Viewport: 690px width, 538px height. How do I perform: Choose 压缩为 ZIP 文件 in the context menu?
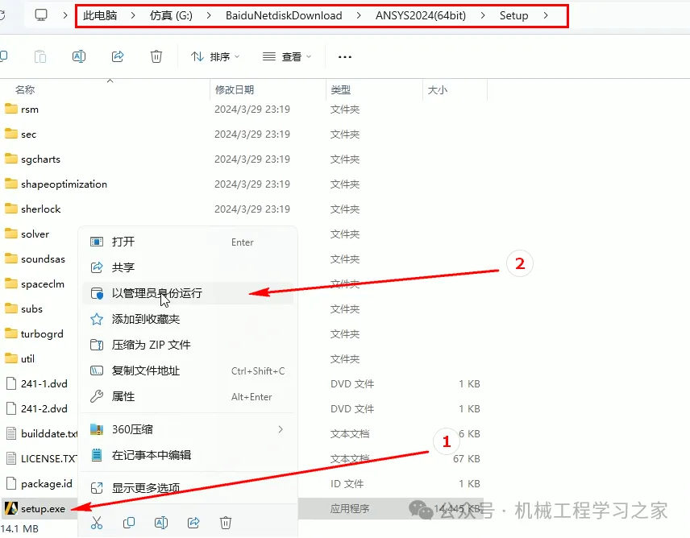point(188,345)
